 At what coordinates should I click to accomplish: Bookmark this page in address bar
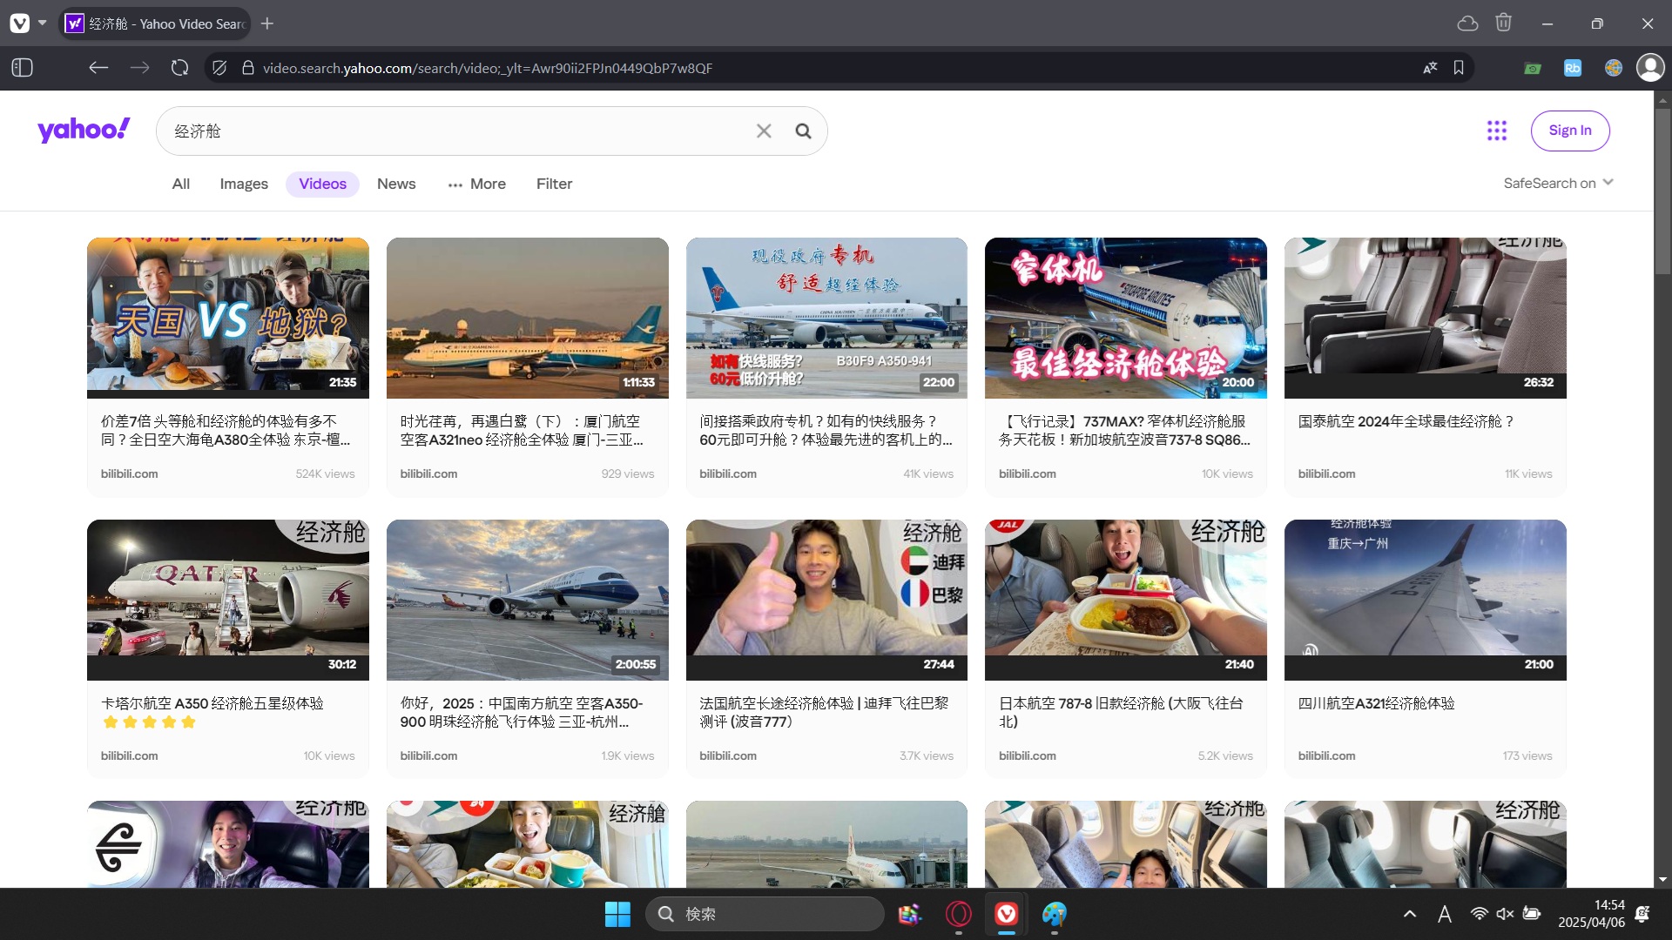[1459, 68]
